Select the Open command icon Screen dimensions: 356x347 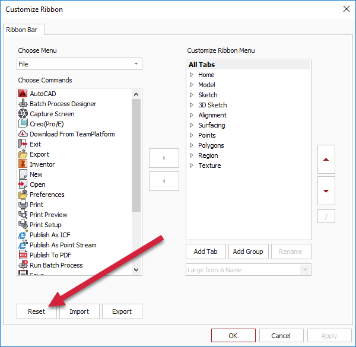pos(23,184)
